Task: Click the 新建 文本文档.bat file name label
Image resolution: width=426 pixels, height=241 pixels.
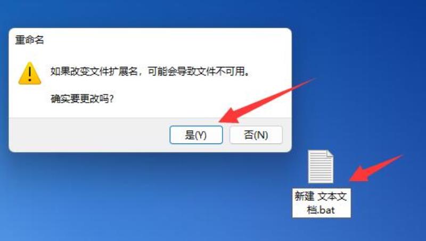Action: click(x=322, y=203)
